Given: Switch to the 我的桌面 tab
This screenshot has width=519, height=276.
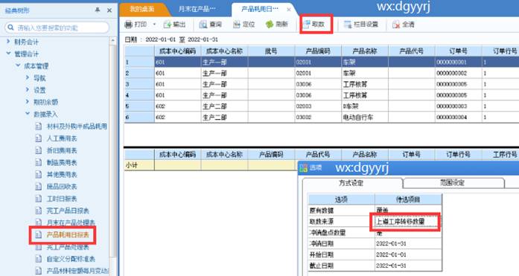Looking at the screenshot, I should (x=141, y=9).
